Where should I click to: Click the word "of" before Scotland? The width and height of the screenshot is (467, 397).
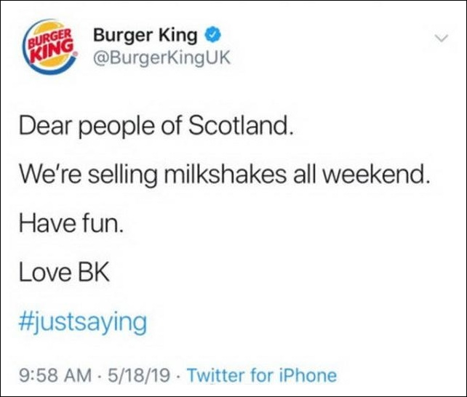pos(169,128)
